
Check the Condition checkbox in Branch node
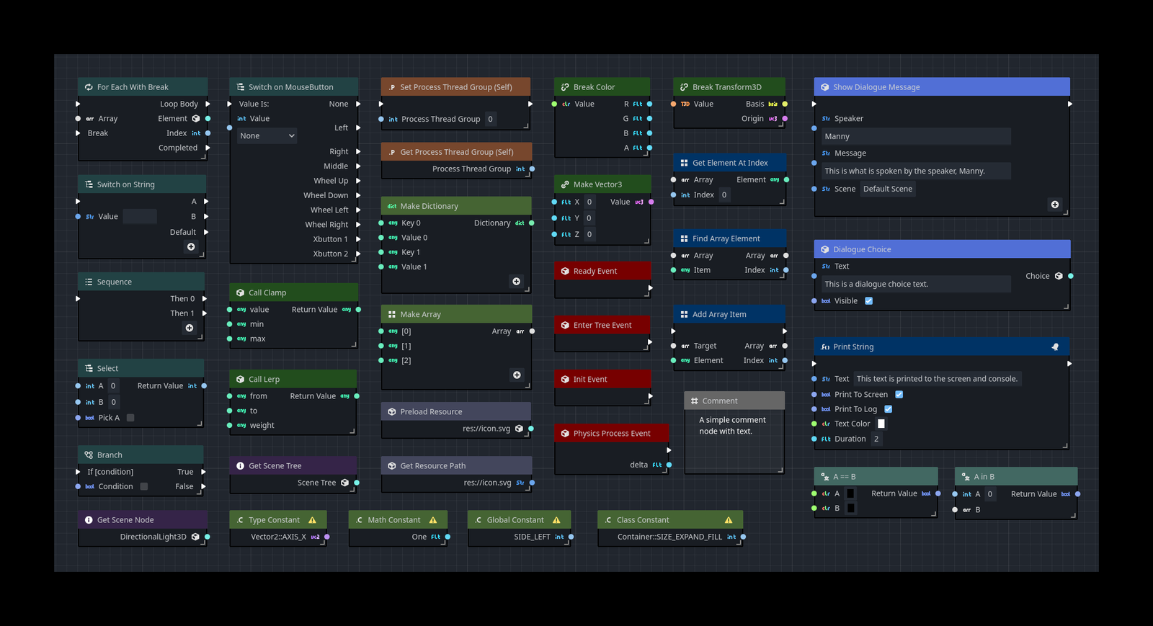pyautogui.click(x=144, y=487)
